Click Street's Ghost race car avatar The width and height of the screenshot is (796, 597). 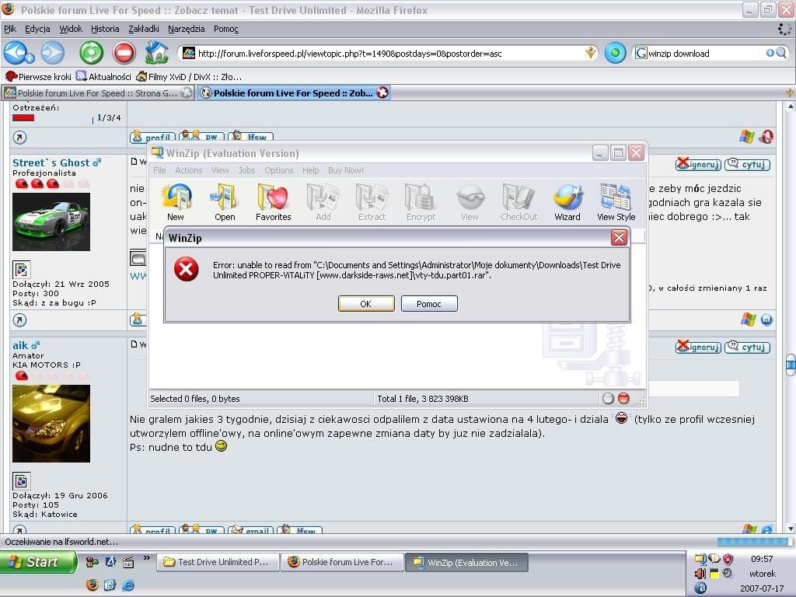click(x=51, y=222)
